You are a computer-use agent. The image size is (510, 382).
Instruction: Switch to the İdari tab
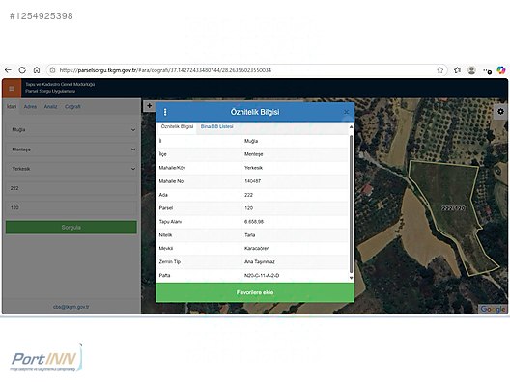coord(12,106)
